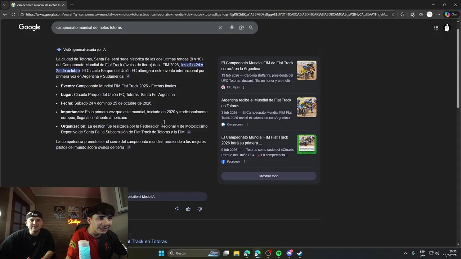
Task: Open the ESP LAA language switcher
Action: 422,253
